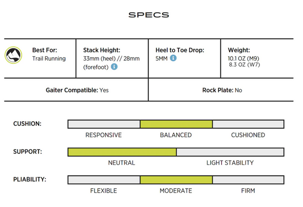
Task: Click the Gaiter Compatible: Yes cell
Action: pyautogui.click(x=77, y=90)
